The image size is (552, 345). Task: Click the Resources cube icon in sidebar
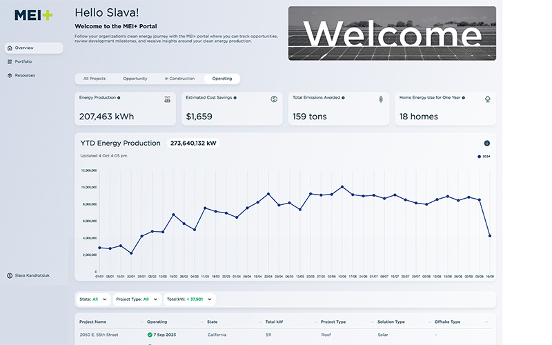(x=10, y=75)
